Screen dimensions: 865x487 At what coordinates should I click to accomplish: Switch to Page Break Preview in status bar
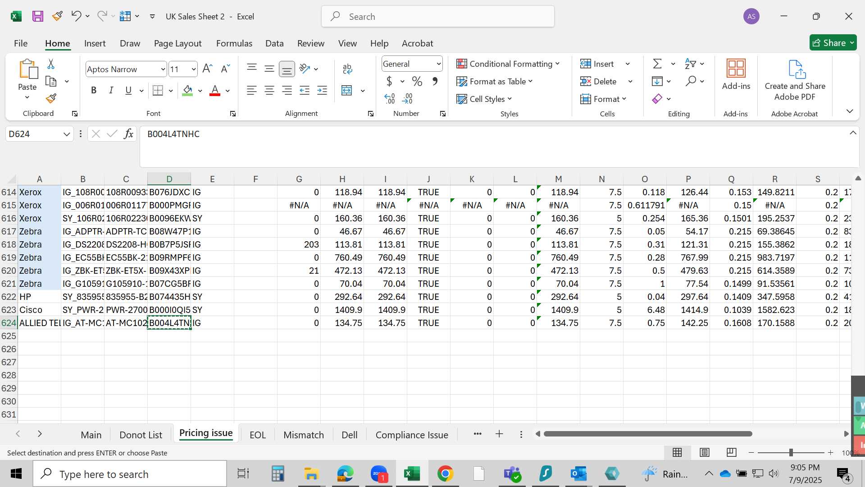tap(732, 452)
